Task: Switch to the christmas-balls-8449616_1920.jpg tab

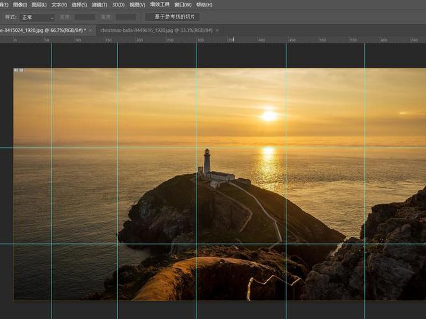Action: (156, 30)
